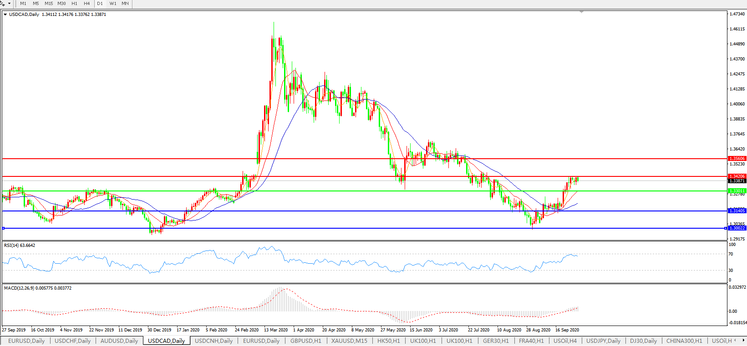Switch chart to M1 timeframe
Screen dimensions: 747x346
23,4
